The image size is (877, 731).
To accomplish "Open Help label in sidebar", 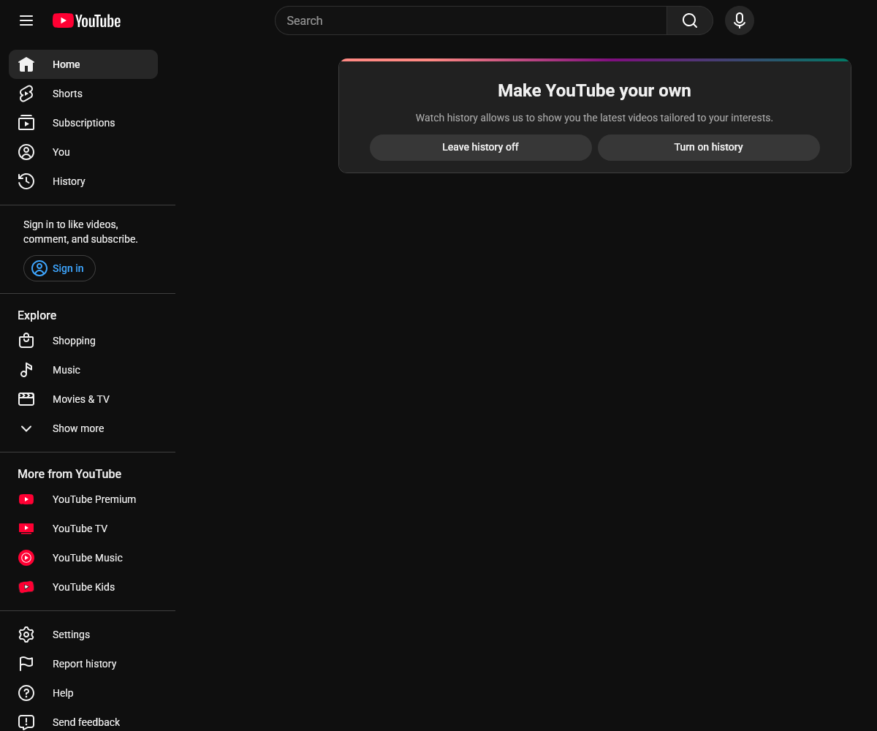I will pyautogui.click(x=63, y=693).
